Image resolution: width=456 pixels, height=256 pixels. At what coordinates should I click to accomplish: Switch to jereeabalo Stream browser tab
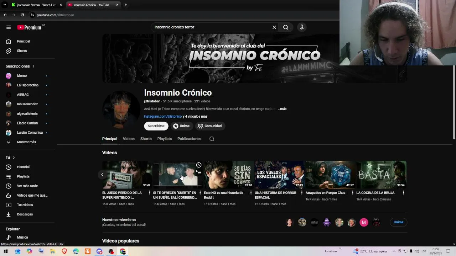click(x=37, y=5)
